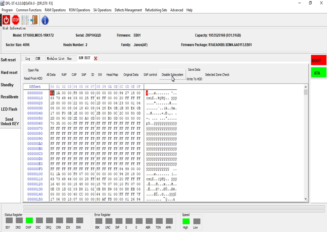
Task: Switch to the Log tab
Action: (x=27, y=58)
